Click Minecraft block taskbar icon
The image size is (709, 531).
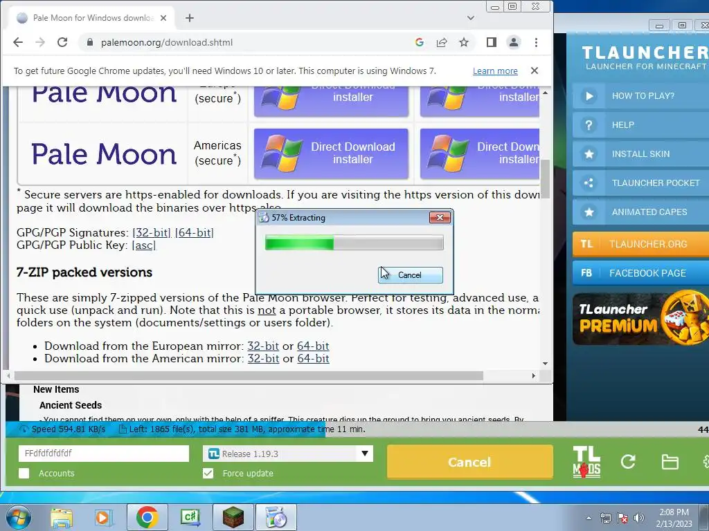coord(233,517)
